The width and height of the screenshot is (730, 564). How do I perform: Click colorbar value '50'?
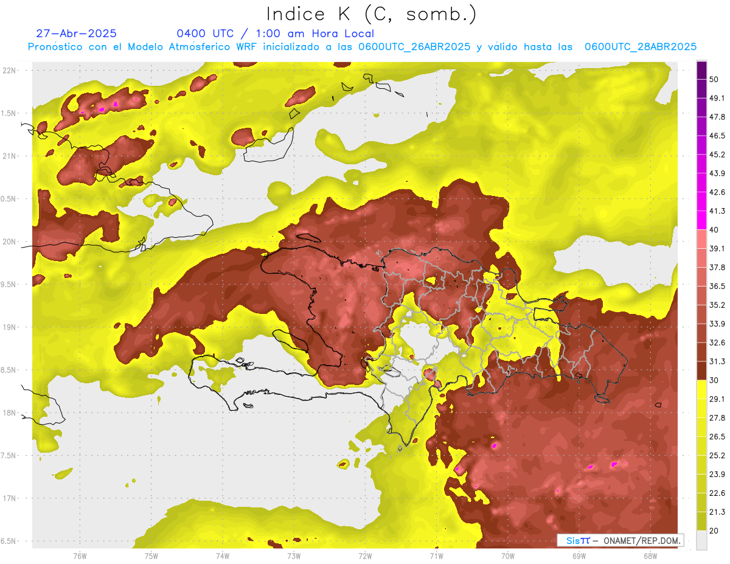tap(714, 79)
